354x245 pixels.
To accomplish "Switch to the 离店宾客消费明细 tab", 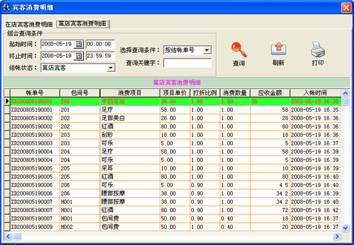I will click(x=82, y=24).
